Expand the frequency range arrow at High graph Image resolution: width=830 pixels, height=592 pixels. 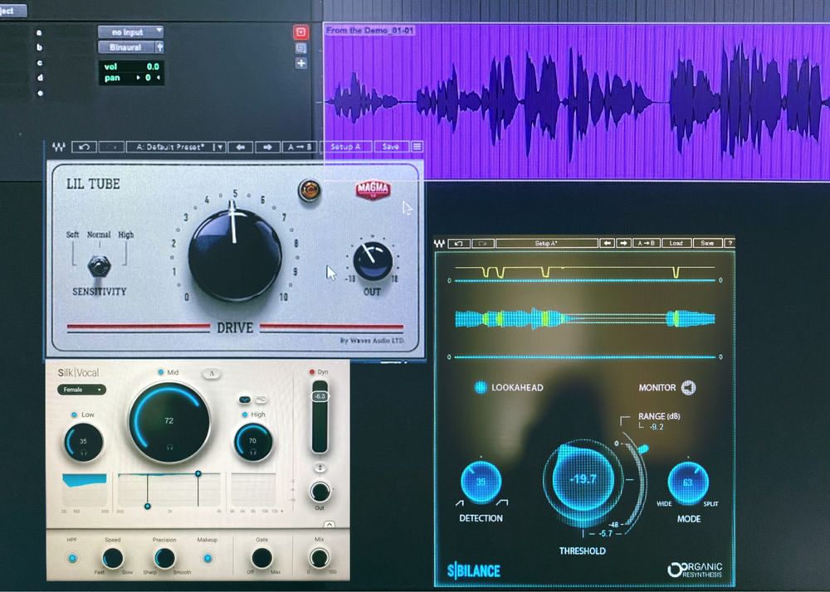[281, 511]
